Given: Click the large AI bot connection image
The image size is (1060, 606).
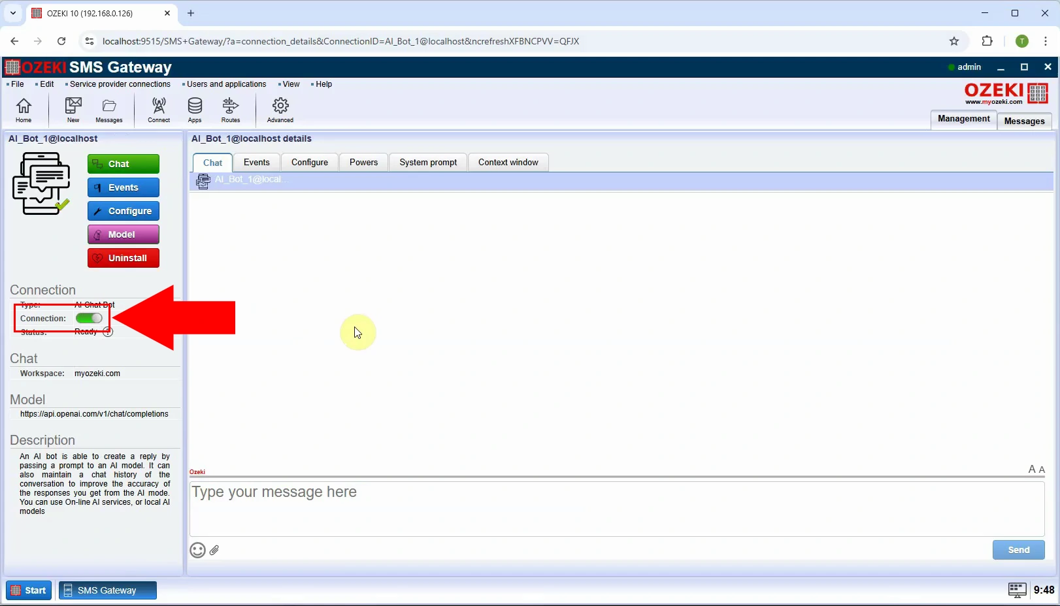Looking at the screenshot, I should pyautogui.click(x=41, y=183).
